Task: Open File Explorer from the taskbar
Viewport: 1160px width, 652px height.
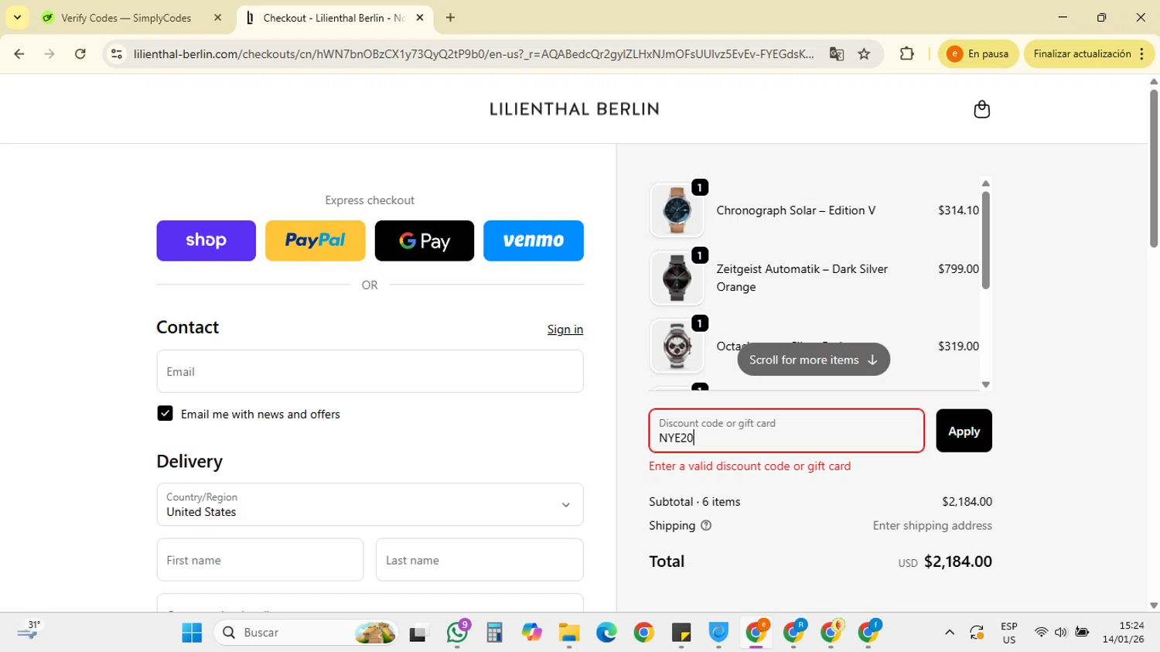Action: (569, 633)
